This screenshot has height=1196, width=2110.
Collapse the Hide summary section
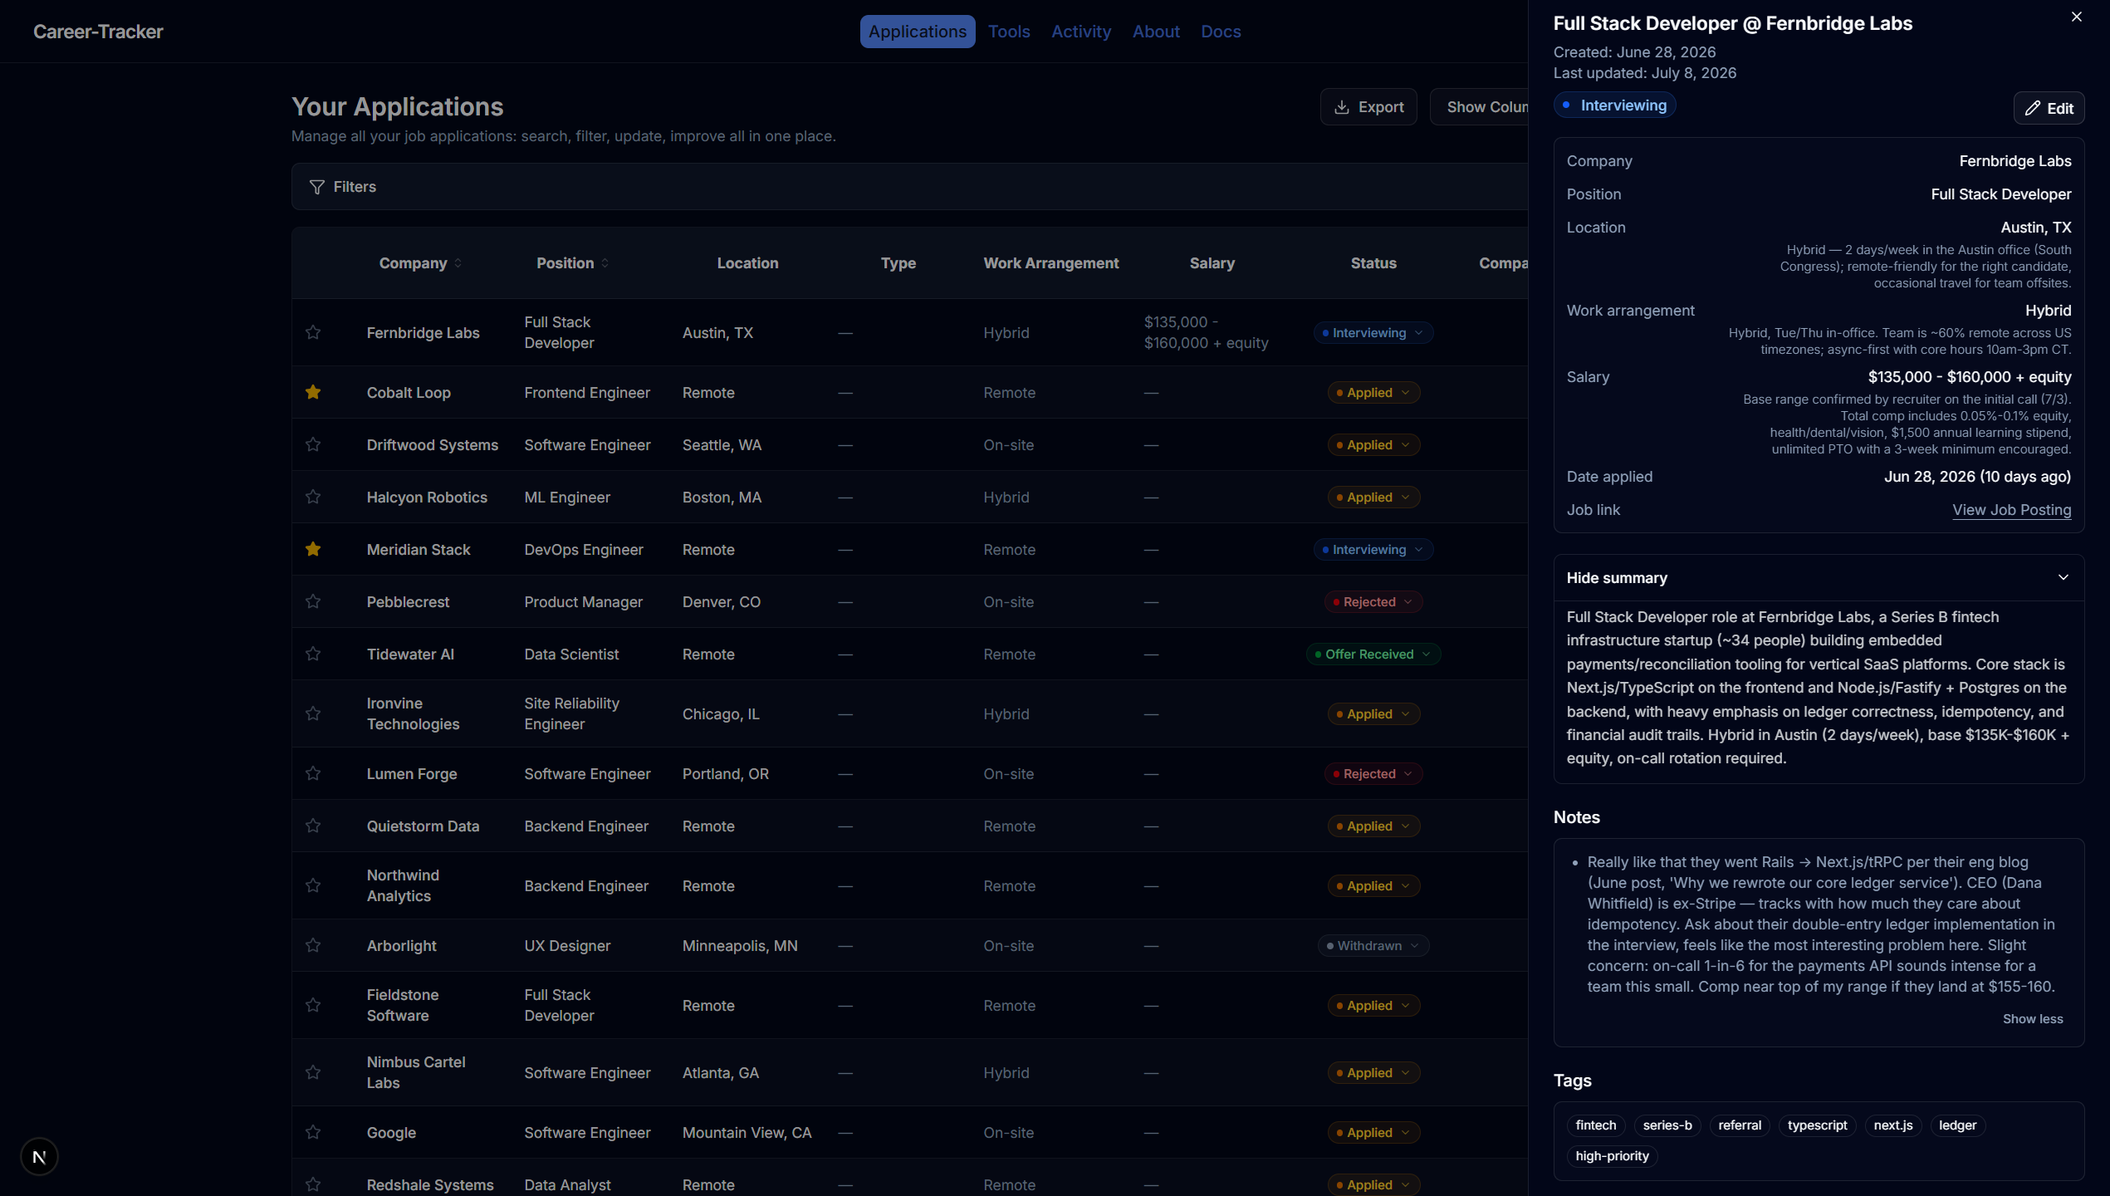tap(1819, 578)
